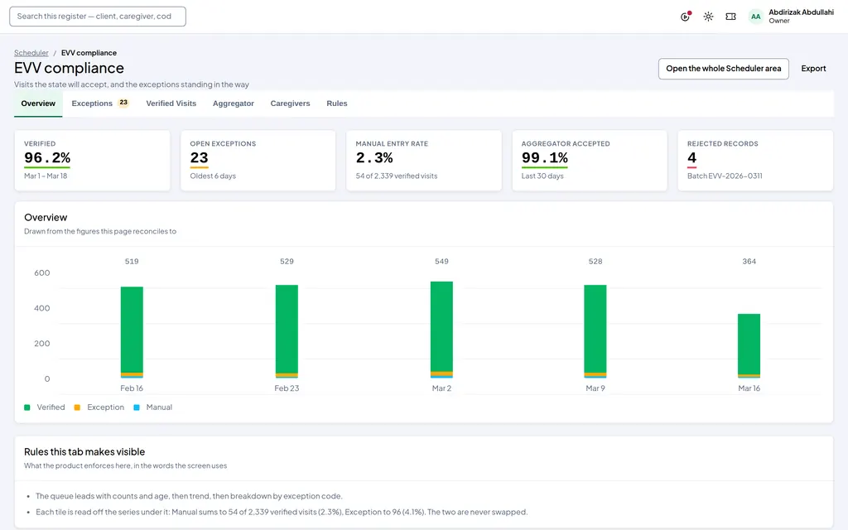Click the Mar 2 bar in the chart
The height and width of the screenshot is (530, 848).
pos(441,329)
